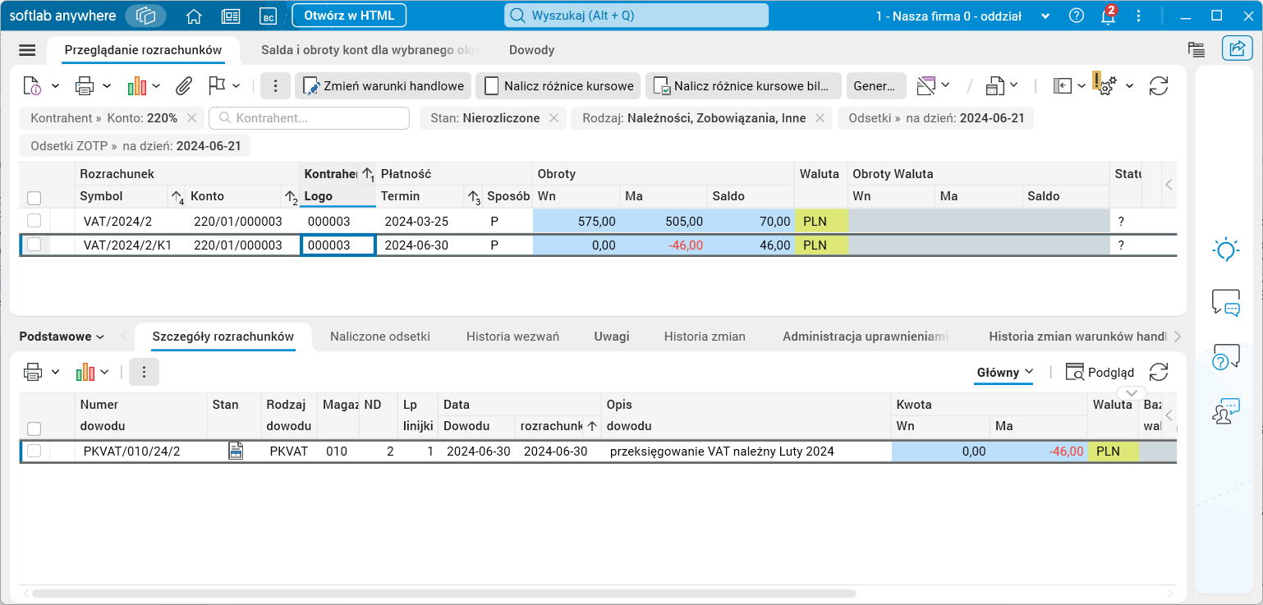Viewport: 1263px width, 605px height.
Task: Tick the checkbox for row VAT/2024/2/K1
Action: pyautogui.click(x=34, y=245)
